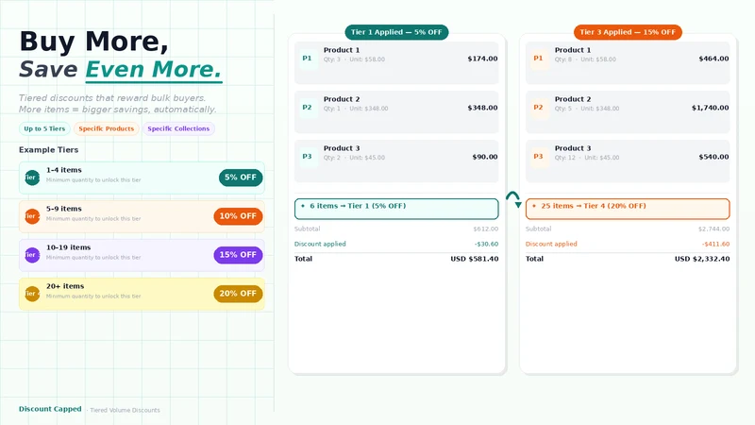Click the 10% OFF badge

pos(239,216)
